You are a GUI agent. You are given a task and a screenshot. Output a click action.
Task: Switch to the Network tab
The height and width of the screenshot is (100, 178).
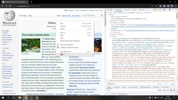(x=142, y=10)
